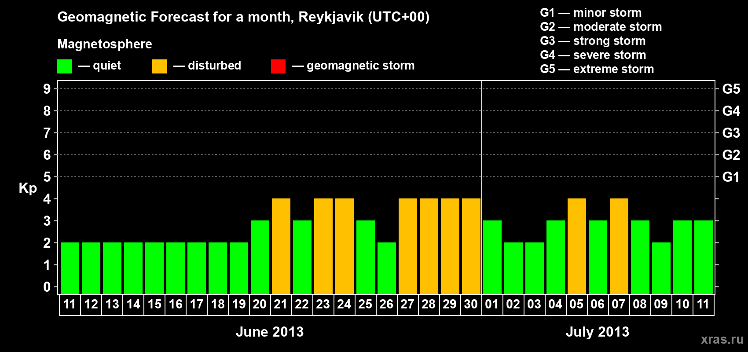Viewport: 748px width, 352px height.
Task: Click the red geomagnetic storm legend swatch
Action: coord(278,66)
